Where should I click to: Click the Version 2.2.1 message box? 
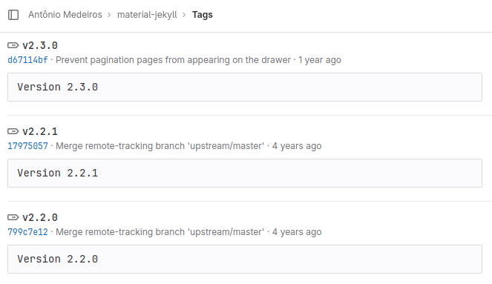[x=245, y=173]
